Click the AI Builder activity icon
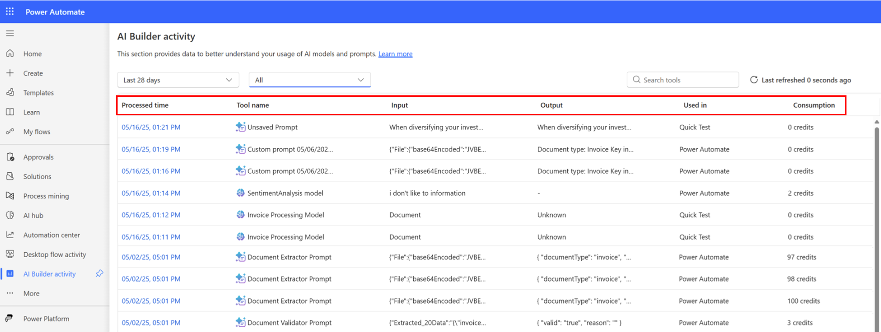The width and height of the screenshot is (881, 332). point(10,274)
